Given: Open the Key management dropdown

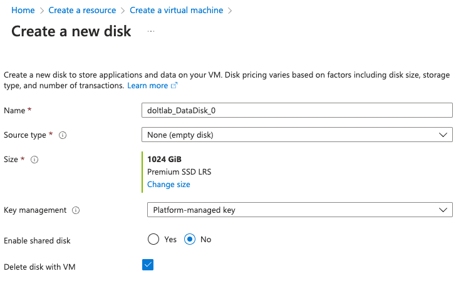Looking at the screenshot, I should [x=300, y=210].
